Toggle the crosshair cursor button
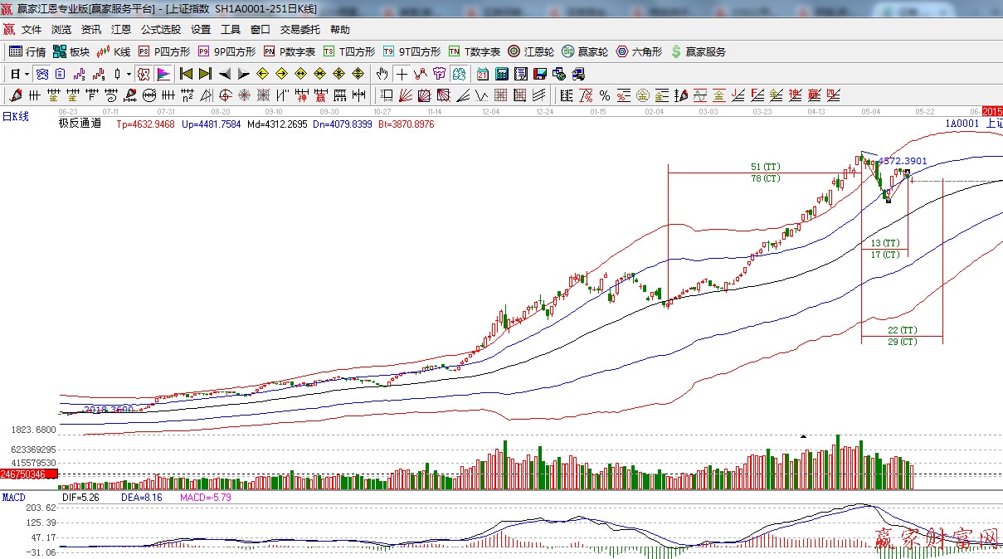The height and width of the screenshot is (559, 1003). pos(402,74)
